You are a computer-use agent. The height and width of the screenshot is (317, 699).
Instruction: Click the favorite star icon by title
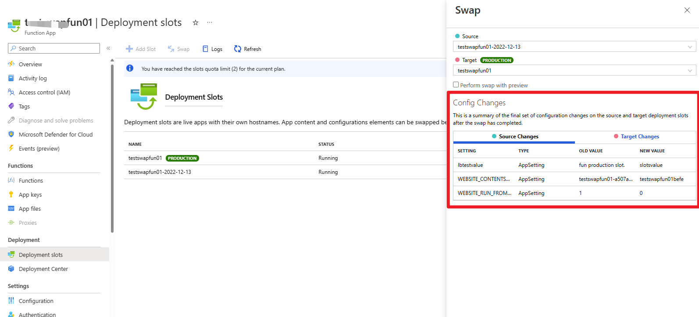(196, 22)
